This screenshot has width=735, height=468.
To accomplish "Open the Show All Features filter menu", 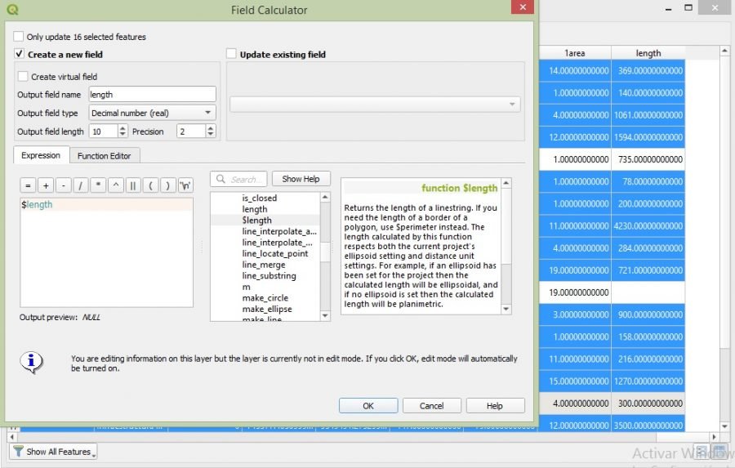I will (x=53, y=452).
